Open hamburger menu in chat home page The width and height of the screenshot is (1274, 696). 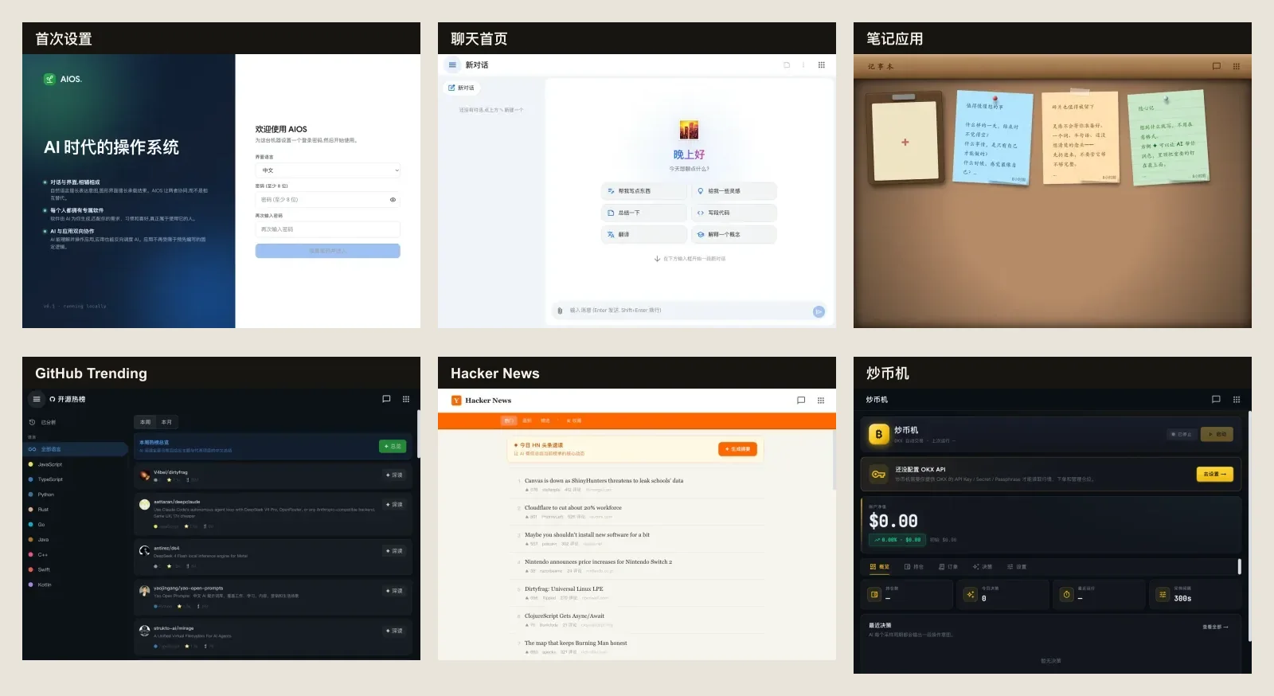pyautogui.click(x=452, y=65)
